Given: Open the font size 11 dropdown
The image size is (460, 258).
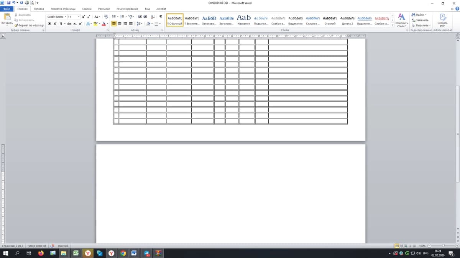Looking at the screenshot, I should pyautogui.click(x=79, y=17).
